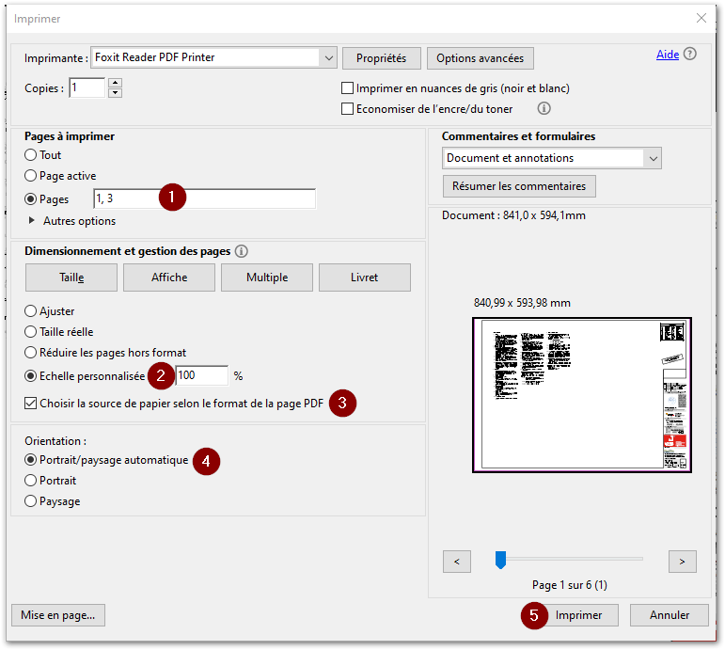
Task: Enable Imprimer en nuances de gris checkbox
Action: [348, 88]
